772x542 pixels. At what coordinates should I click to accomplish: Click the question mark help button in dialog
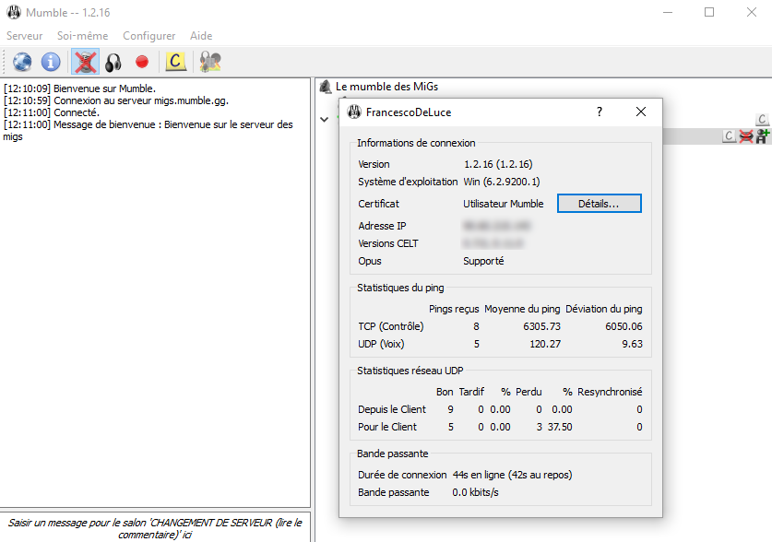coord(600,112)
